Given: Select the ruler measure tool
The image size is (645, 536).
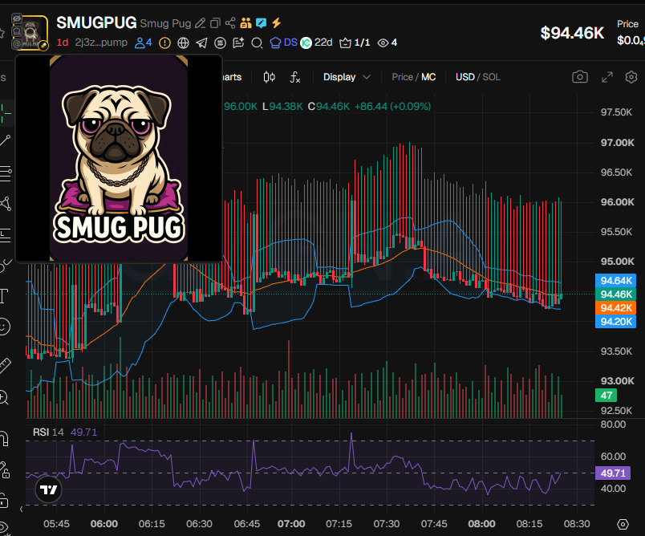Looking at the screenshot, I should point(5,366).
